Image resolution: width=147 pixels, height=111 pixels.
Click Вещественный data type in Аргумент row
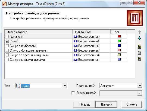(89, 37)
